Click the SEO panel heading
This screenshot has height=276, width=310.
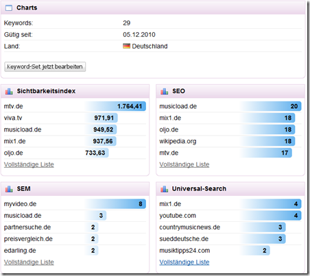tap(178, 91)
